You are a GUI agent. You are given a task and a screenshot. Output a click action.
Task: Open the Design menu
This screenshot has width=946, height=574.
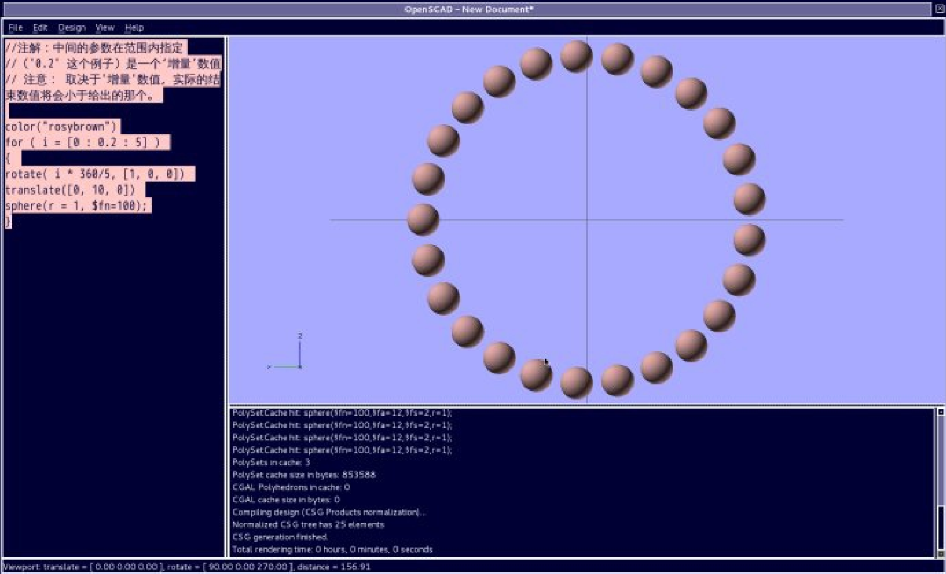[x=71, y=28]
